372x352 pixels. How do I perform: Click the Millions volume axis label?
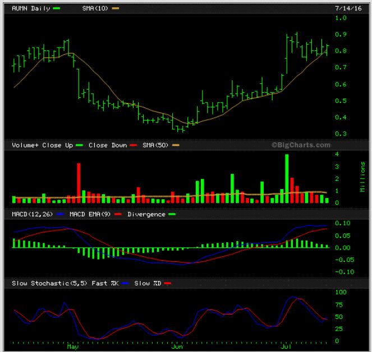click(x=362, y=177)
